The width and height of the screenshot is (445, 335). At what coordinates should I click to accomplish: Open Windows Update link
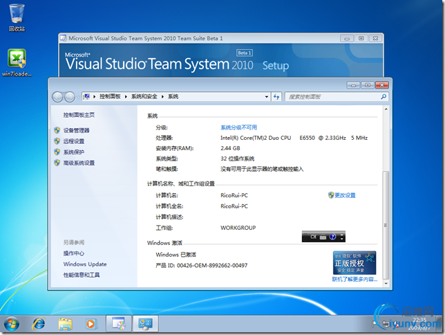click(85, 264)
